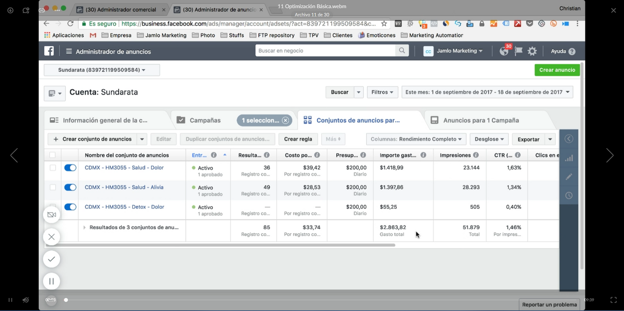
Task: Open CDMX - HM3055 - Detox - Dolor link
Action: pos(124,207)
